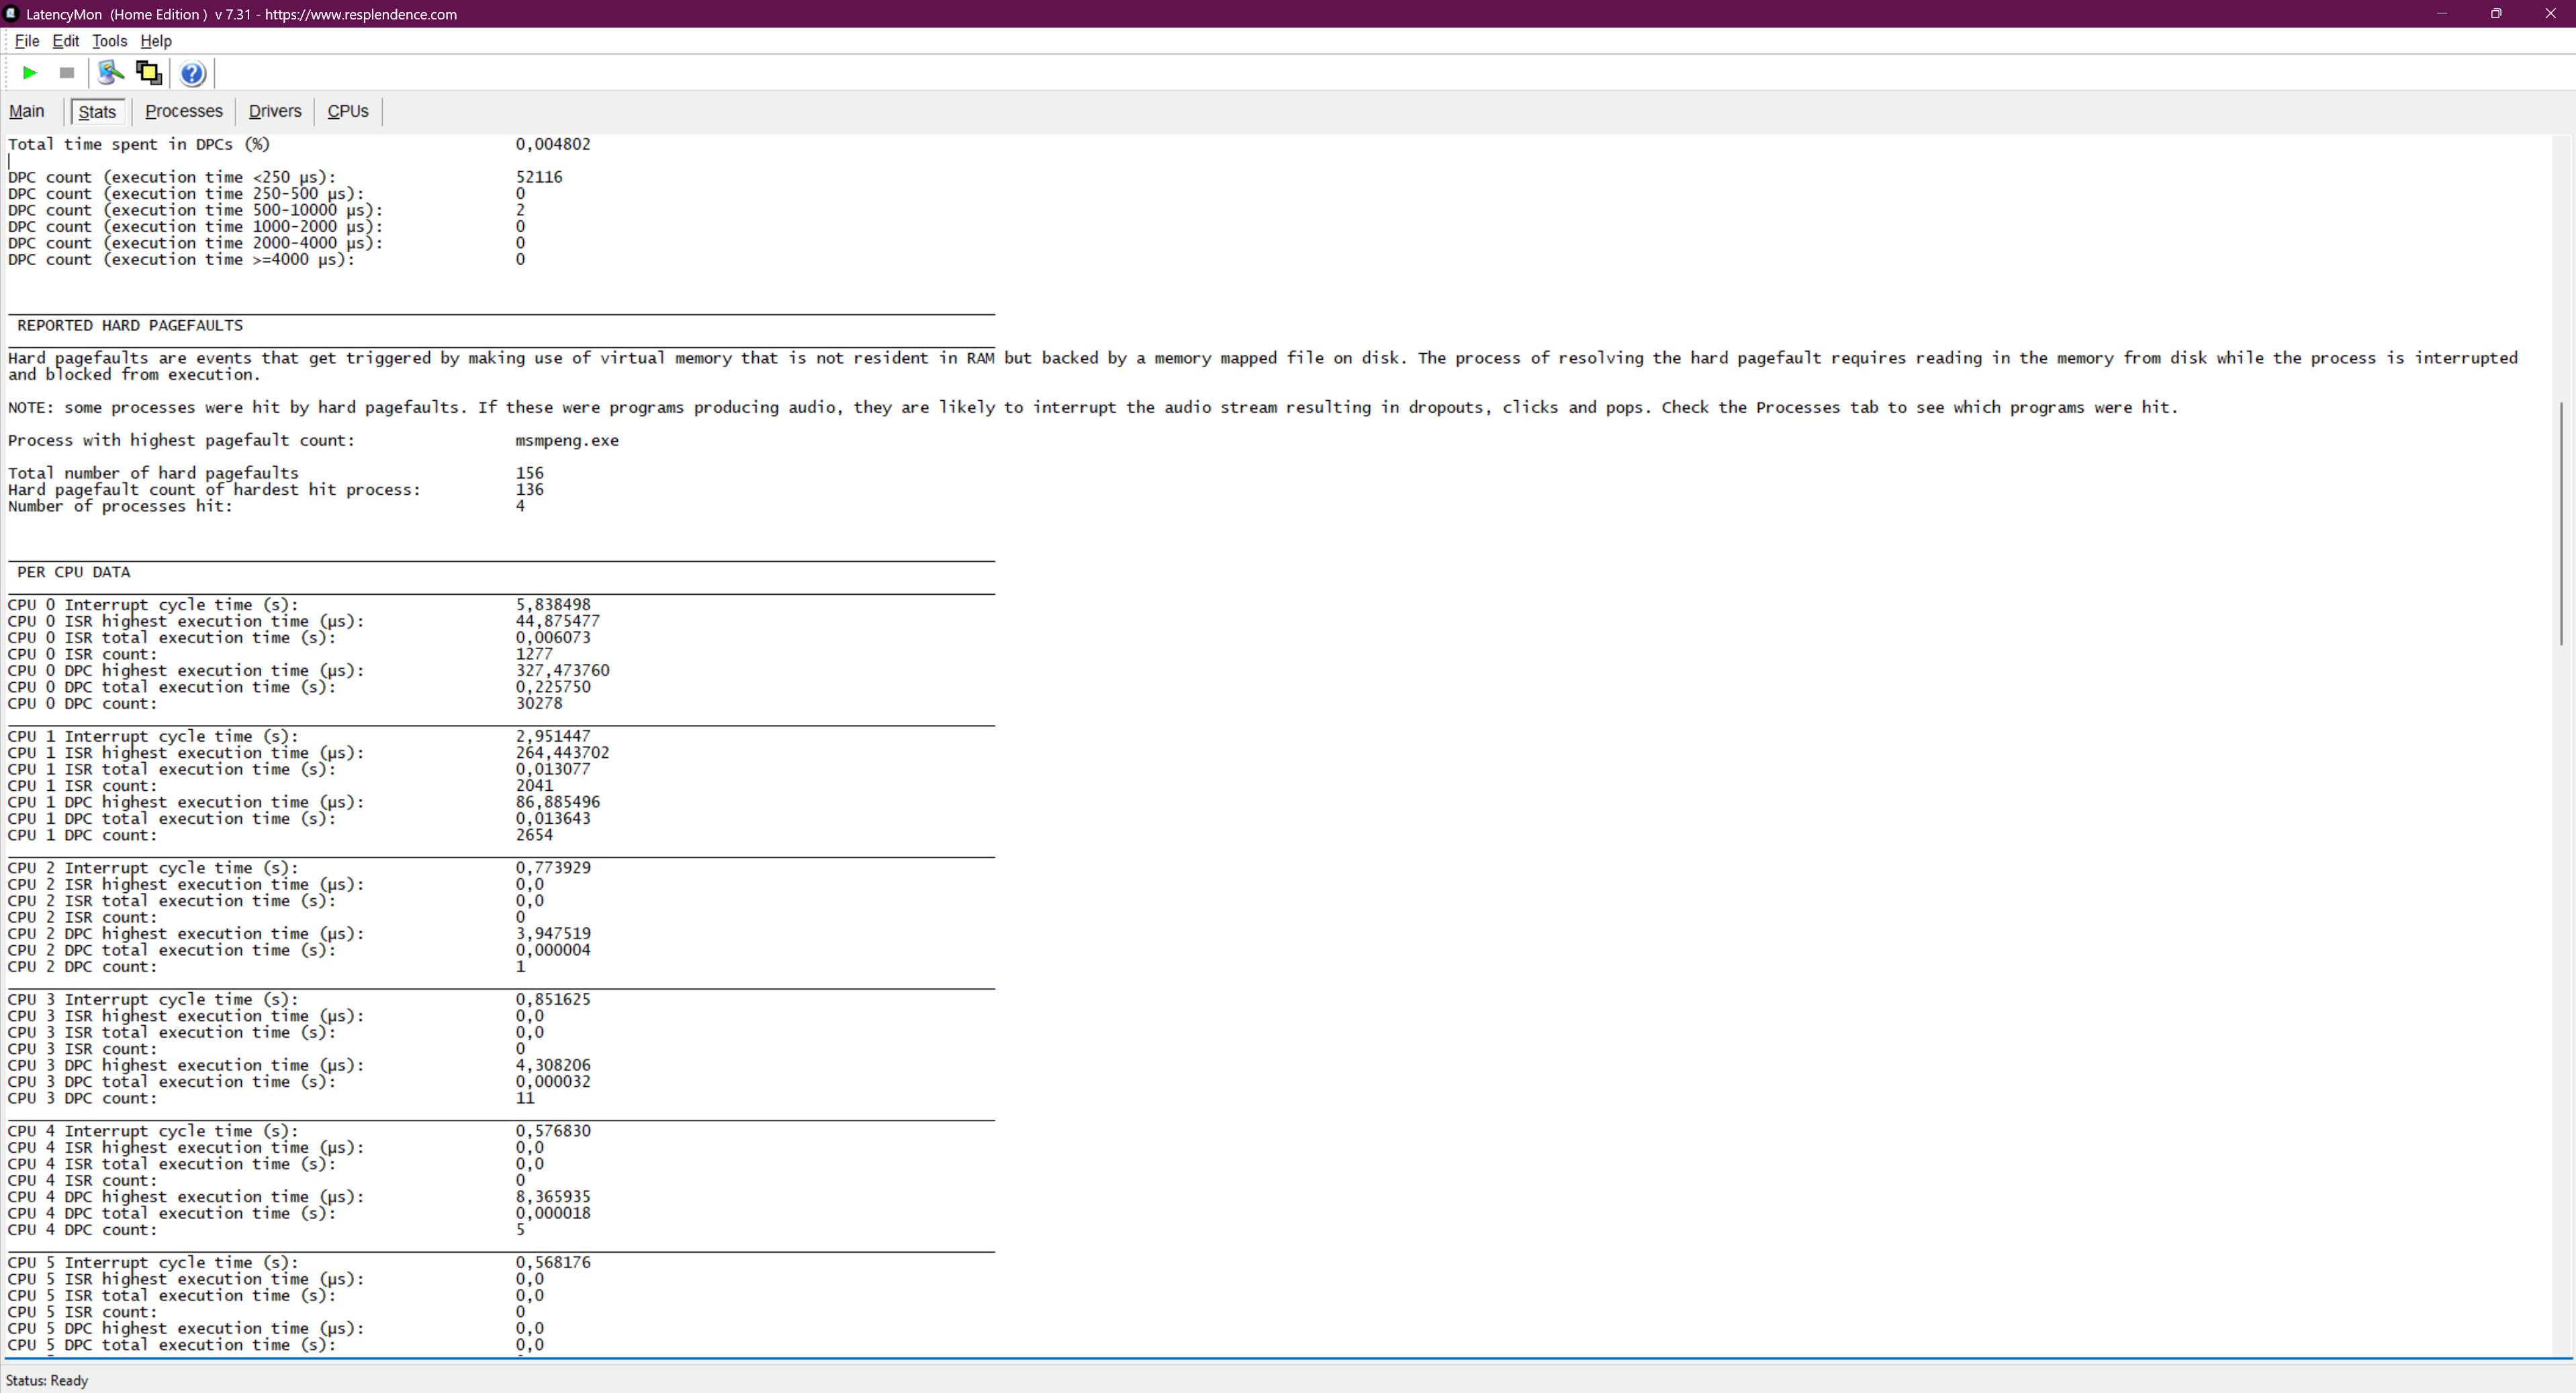
Task: Click the yellow overlapping squares toolbar icon
Action: 149,73
